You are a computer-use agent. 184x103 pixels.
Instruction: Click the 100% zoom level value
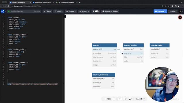click(x=109, y=99)
